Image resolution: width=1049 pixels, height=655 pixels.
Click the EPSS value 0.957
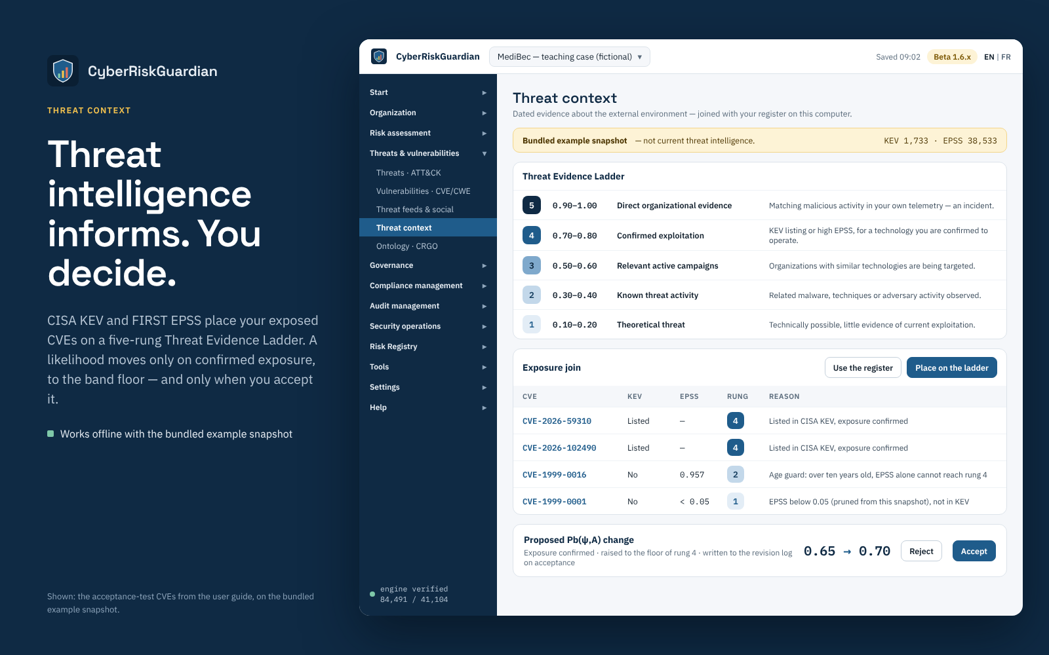click(692, 475)
